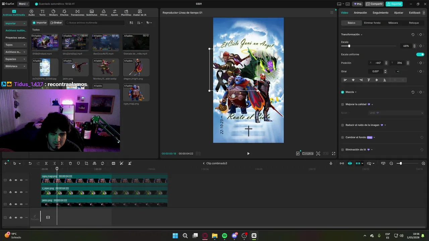Expand the Importar section in sidebar
429x241 pixels.
pyautogui.click(x=15, y=23)
